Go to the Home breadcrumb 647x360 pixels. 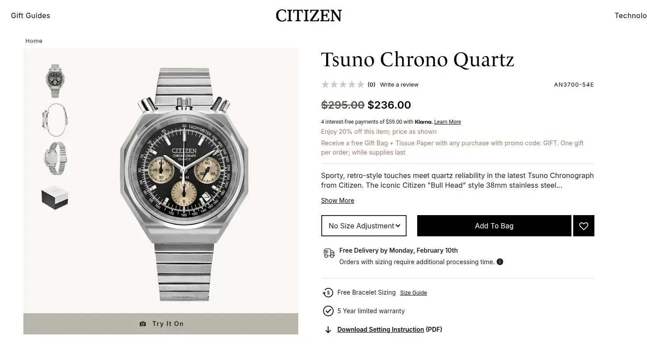point(34,41)
